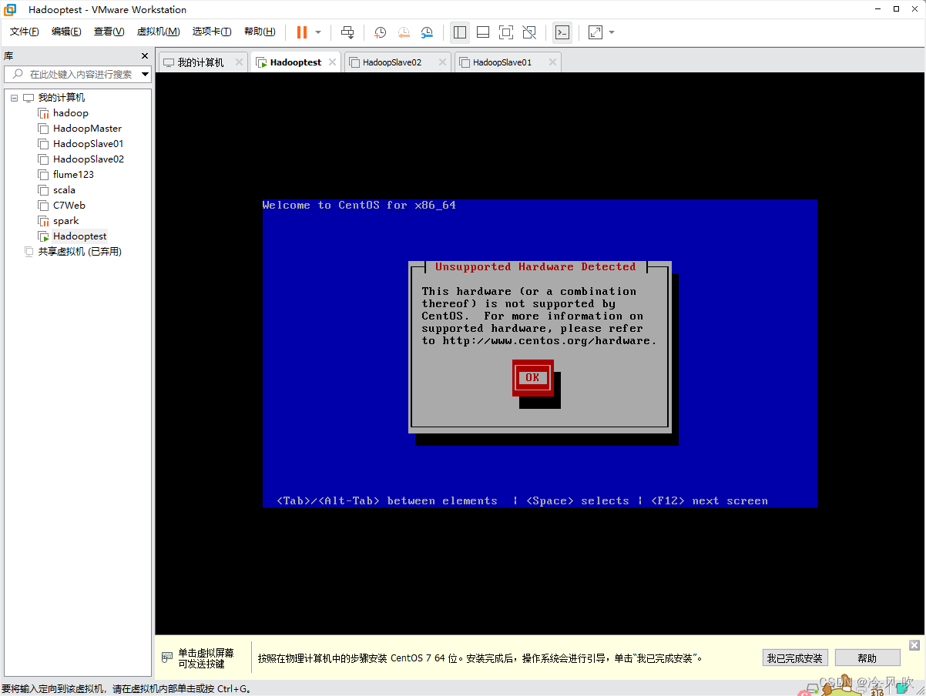Select HadoopSlave01 in the library tree
The width and height of the screenshot is (926, 696).
pyautogui.click(x=88, y=144)
